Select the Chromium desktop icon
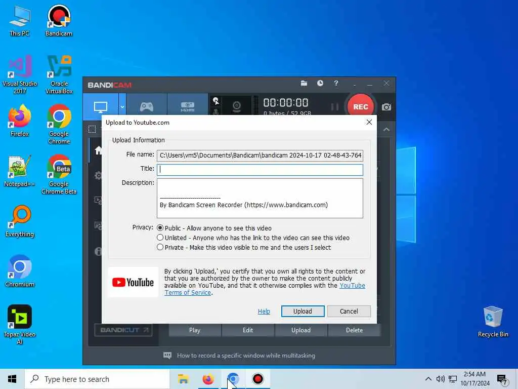This screenshot has height=389, width=518. click(20, 271)
